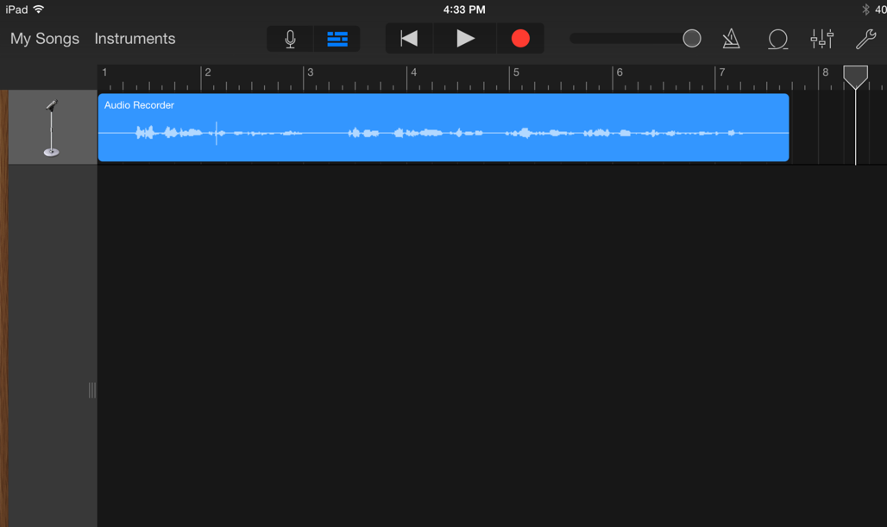
Task: Open song settings wrench icon
Action: click(865, 39)
